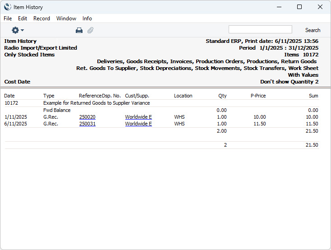Viewport: 331px width, 250px height.
Task: Click the Fwd Balance row label
Action: coord(57,110)
